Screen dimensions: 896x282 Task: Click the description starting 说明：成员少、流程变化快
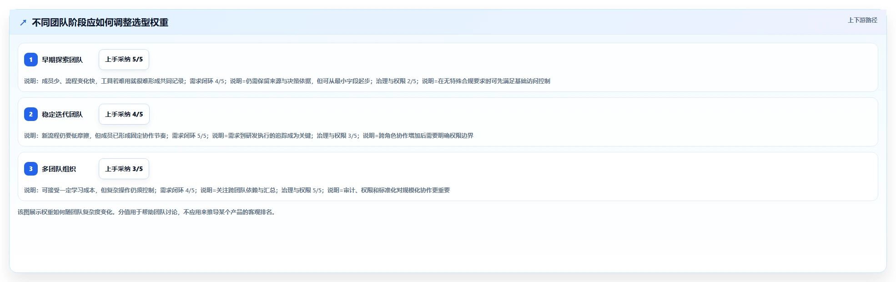coord(287,81)
